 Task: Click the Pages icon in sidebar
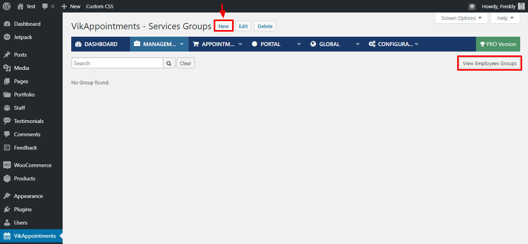pos(7,81)
